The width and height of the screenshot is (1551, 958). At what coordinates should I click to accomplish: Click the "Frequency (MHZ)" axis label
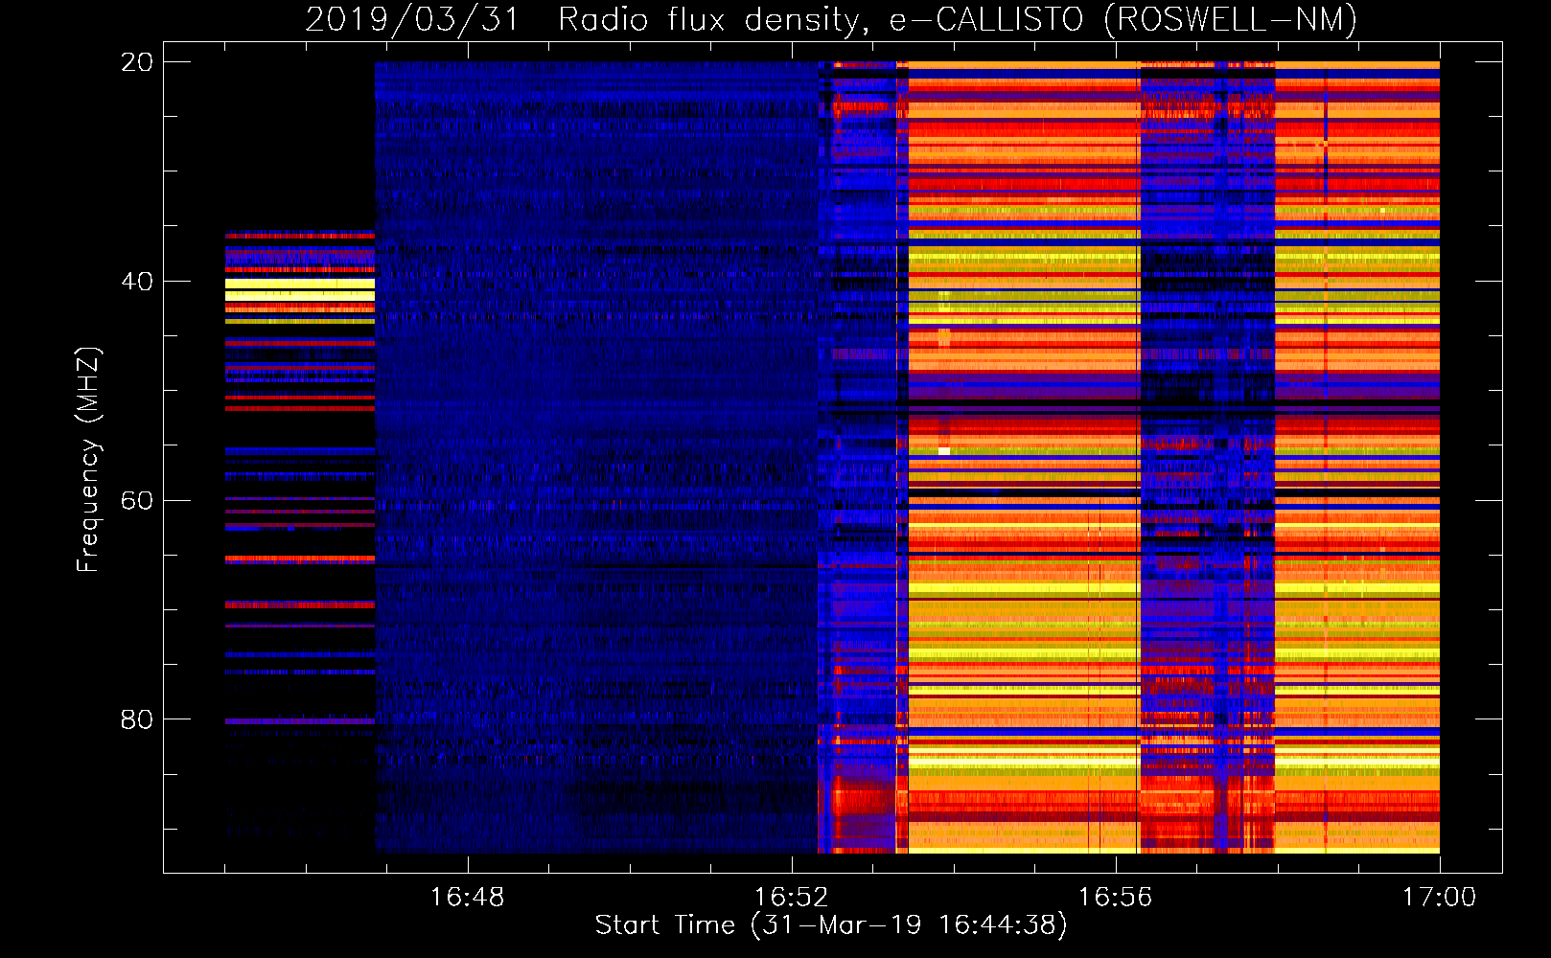tap(87, 459)
